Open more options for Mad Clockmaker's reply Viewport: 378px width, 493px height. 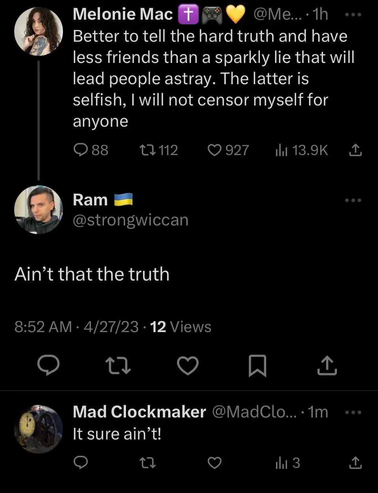(353, 412)
